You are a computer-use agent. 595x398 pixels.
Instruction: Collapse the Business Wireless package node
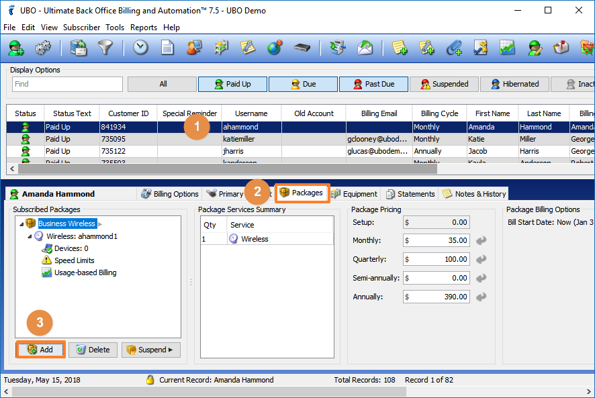(x=21, y=224)
